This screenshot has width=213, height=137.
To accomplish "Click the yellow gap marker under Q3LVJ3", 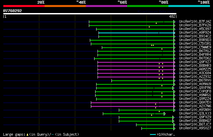I will click(152, 115).
